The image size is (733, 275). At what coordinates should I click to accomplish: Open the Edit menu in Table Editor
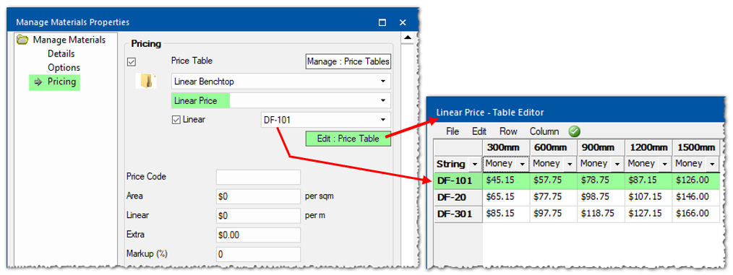point(479,131)
